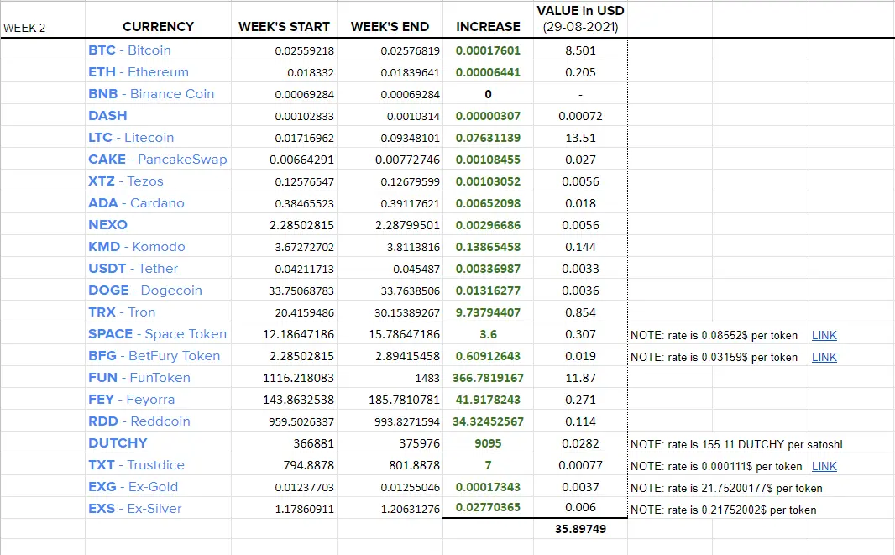Viewport: 895px width, 555px height.
Task: Open the LINK in the Trustdice note row
Action: [824, 466]
